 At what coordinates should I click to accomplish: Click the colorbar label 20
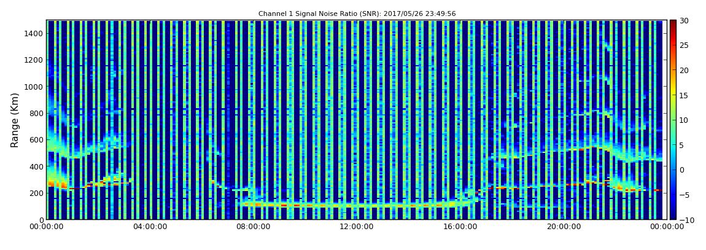point(685,70)
